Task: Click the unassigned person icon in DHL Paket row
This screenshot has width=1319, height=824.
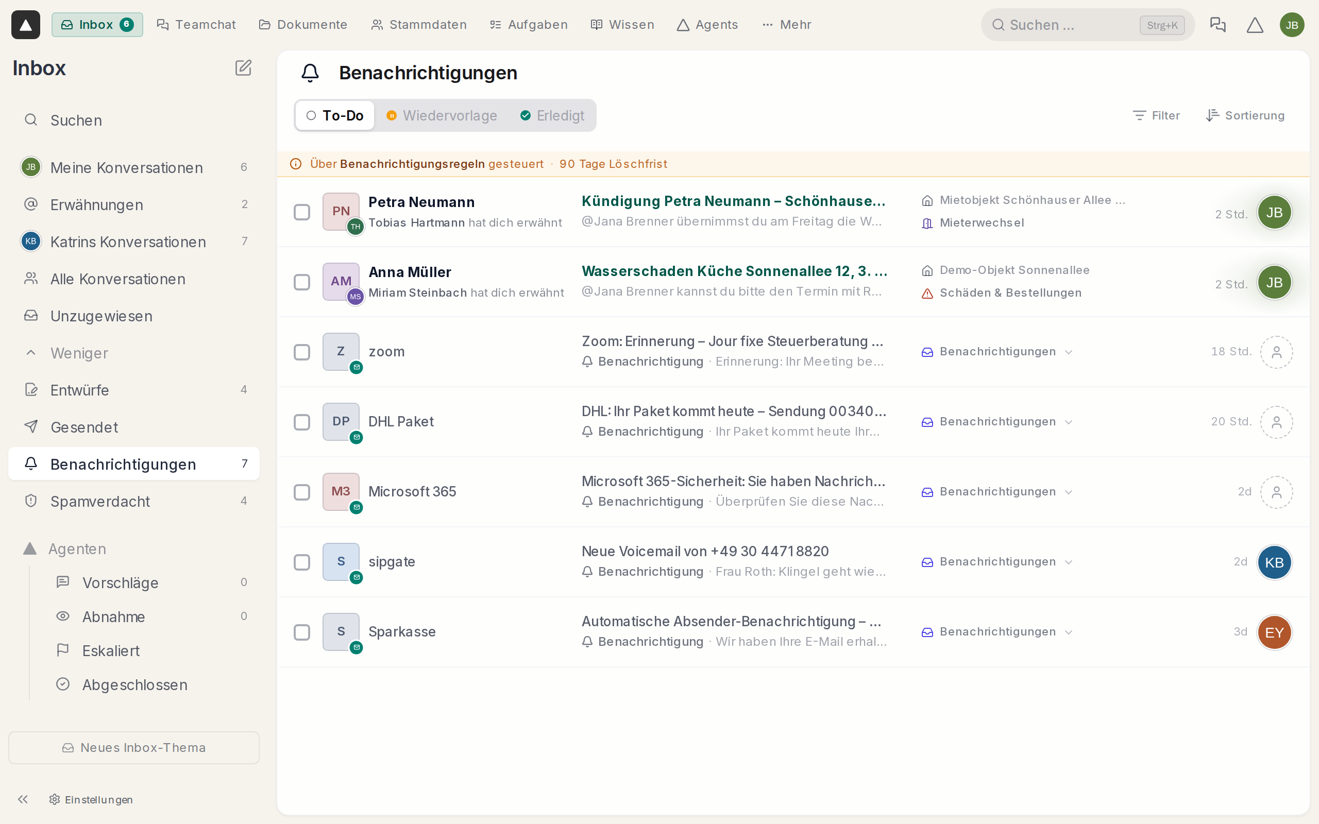Action: coord(1276,422)
